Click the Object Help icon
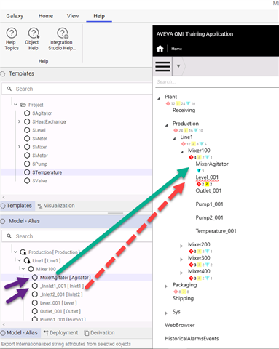 tap(34, 33)
